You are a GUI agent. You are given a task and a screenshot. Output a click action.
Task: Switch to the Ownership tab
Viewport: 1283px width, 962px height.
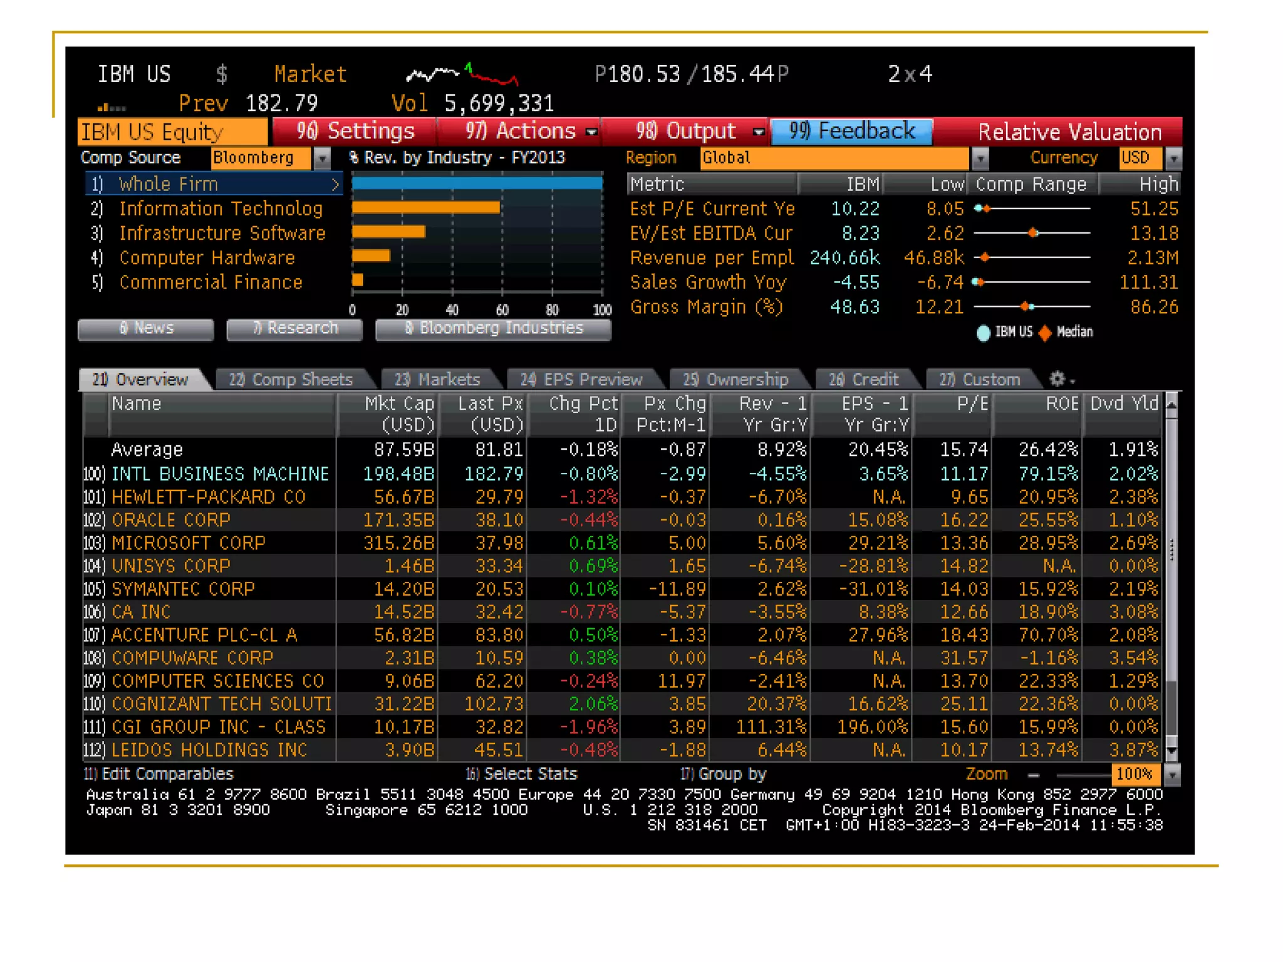coord(735,380)
